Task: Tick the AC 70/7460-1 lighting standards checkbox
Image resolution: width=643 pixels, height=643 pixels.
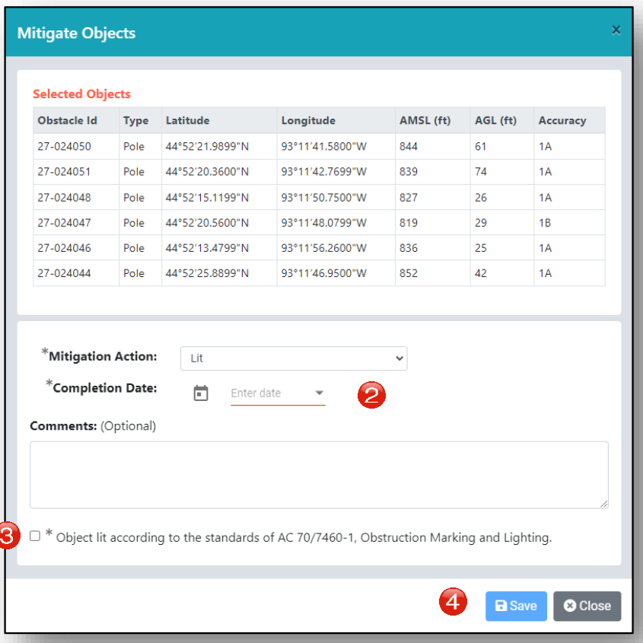Action: (x=35, y=536)
